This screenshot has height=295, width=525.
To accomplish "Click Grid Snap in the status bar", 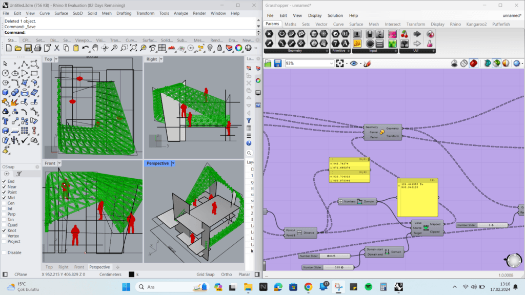I will pyautogui.click(x=205, y=275).
